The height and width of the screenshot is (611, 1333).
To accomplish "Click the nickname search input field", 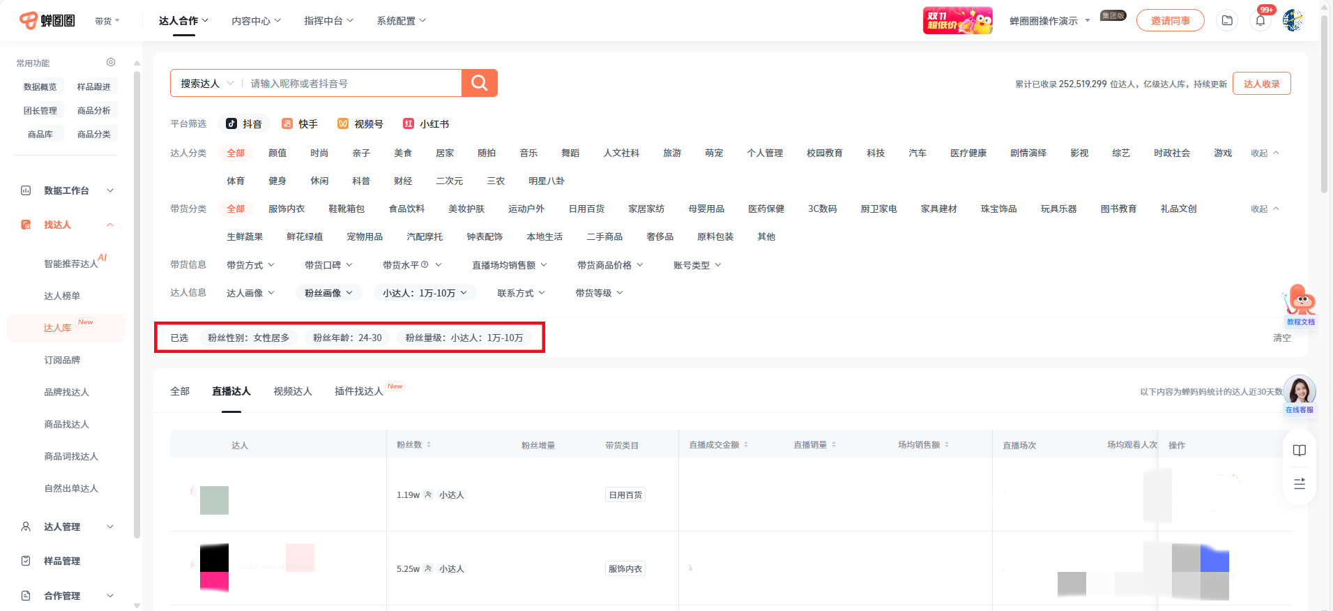I will (x=352, y=84).
